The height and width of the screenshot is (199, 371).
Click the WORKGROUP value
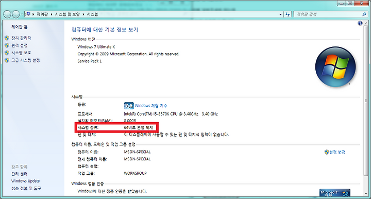[135, 173]
